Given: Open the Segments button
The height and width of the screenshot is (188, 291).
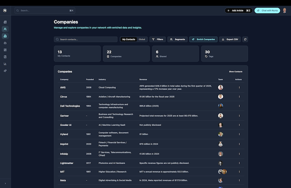Looking at the screenshot, I should point(178,39).
